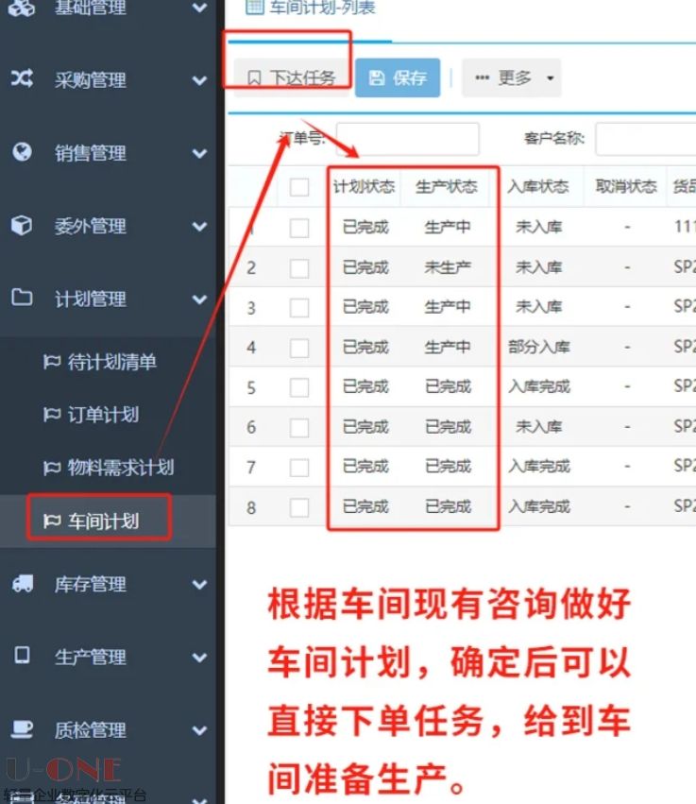Click the ellipsis icon on 更多

(x=482, y=77)
